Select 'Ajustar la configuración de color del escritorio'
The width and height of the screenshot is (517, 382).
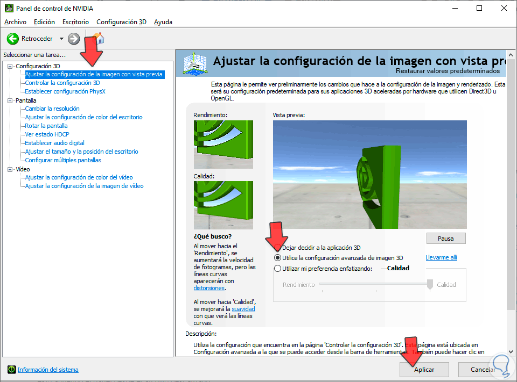tap(84, 117)
